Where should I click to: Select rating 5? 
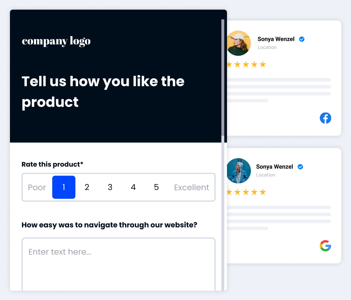pos(156,187)
